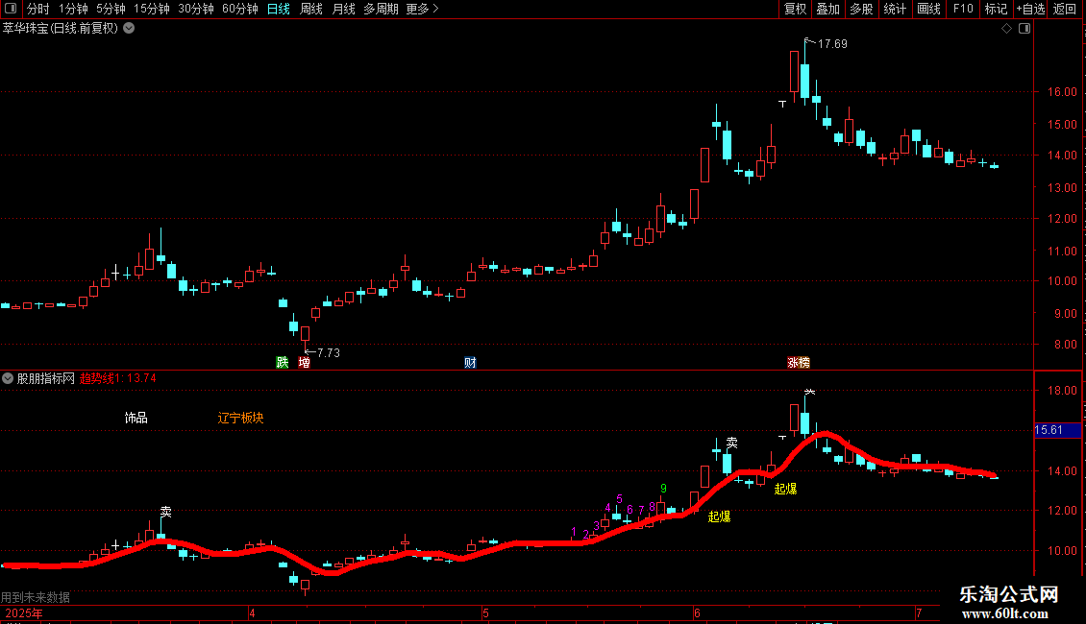
Task: Open the 多股 multi-stock view
Action: tap(861, 9)
